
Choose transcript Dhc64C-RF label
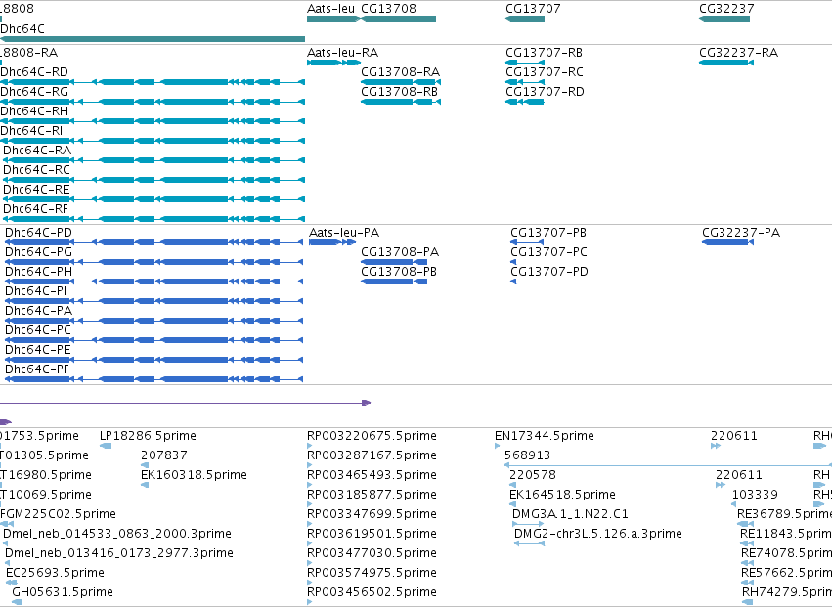35,209
